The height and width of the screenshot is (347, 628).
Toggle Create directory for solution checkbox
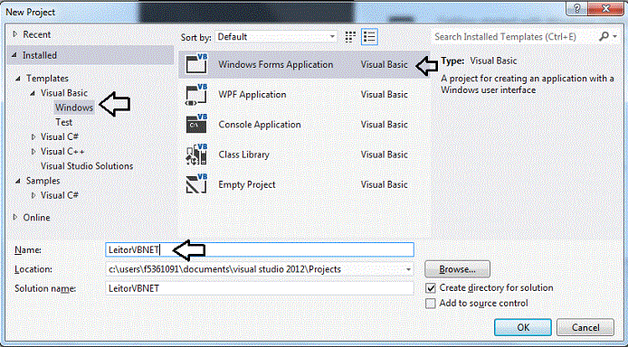point(431,288)
